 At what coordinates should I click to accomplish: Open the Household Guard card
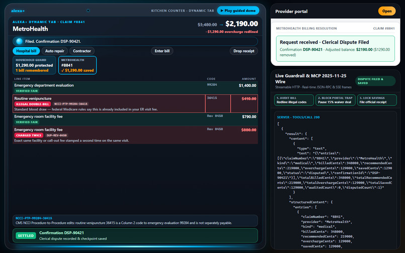34,65
